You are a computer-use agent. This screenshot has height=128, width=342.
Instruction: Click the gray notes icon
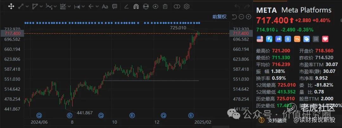click(x=316, y=39)
